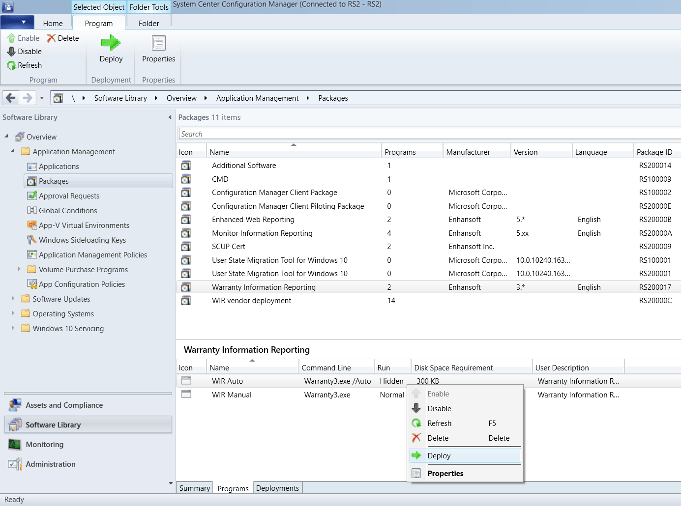Viewport: 681px width, 506px height.
Task: Choose Deploy from the context menu
Action: pos(465,456)
